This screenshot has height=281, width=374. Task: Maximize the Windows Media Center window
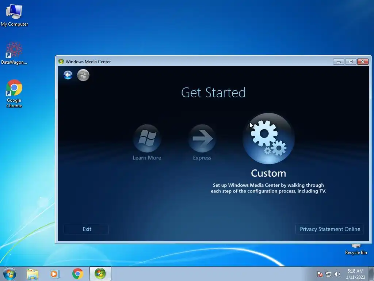pyautogui.click(x=351, y=61)
